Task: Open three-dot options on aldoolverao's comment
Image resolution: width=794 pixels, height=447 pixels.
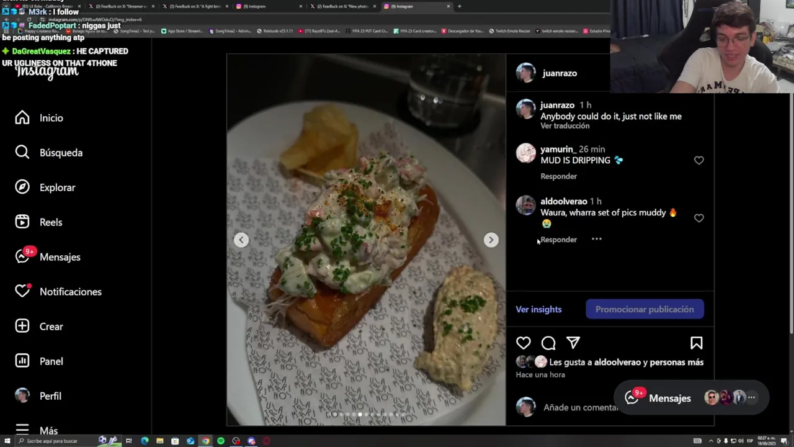Action: [x=596, y=239]
